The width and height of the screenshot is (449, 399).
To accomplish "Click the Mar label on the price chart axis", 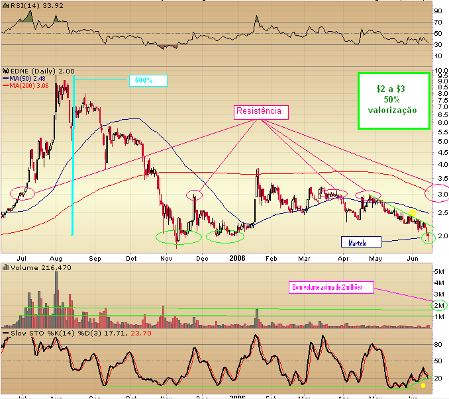I will click(304, 259).
